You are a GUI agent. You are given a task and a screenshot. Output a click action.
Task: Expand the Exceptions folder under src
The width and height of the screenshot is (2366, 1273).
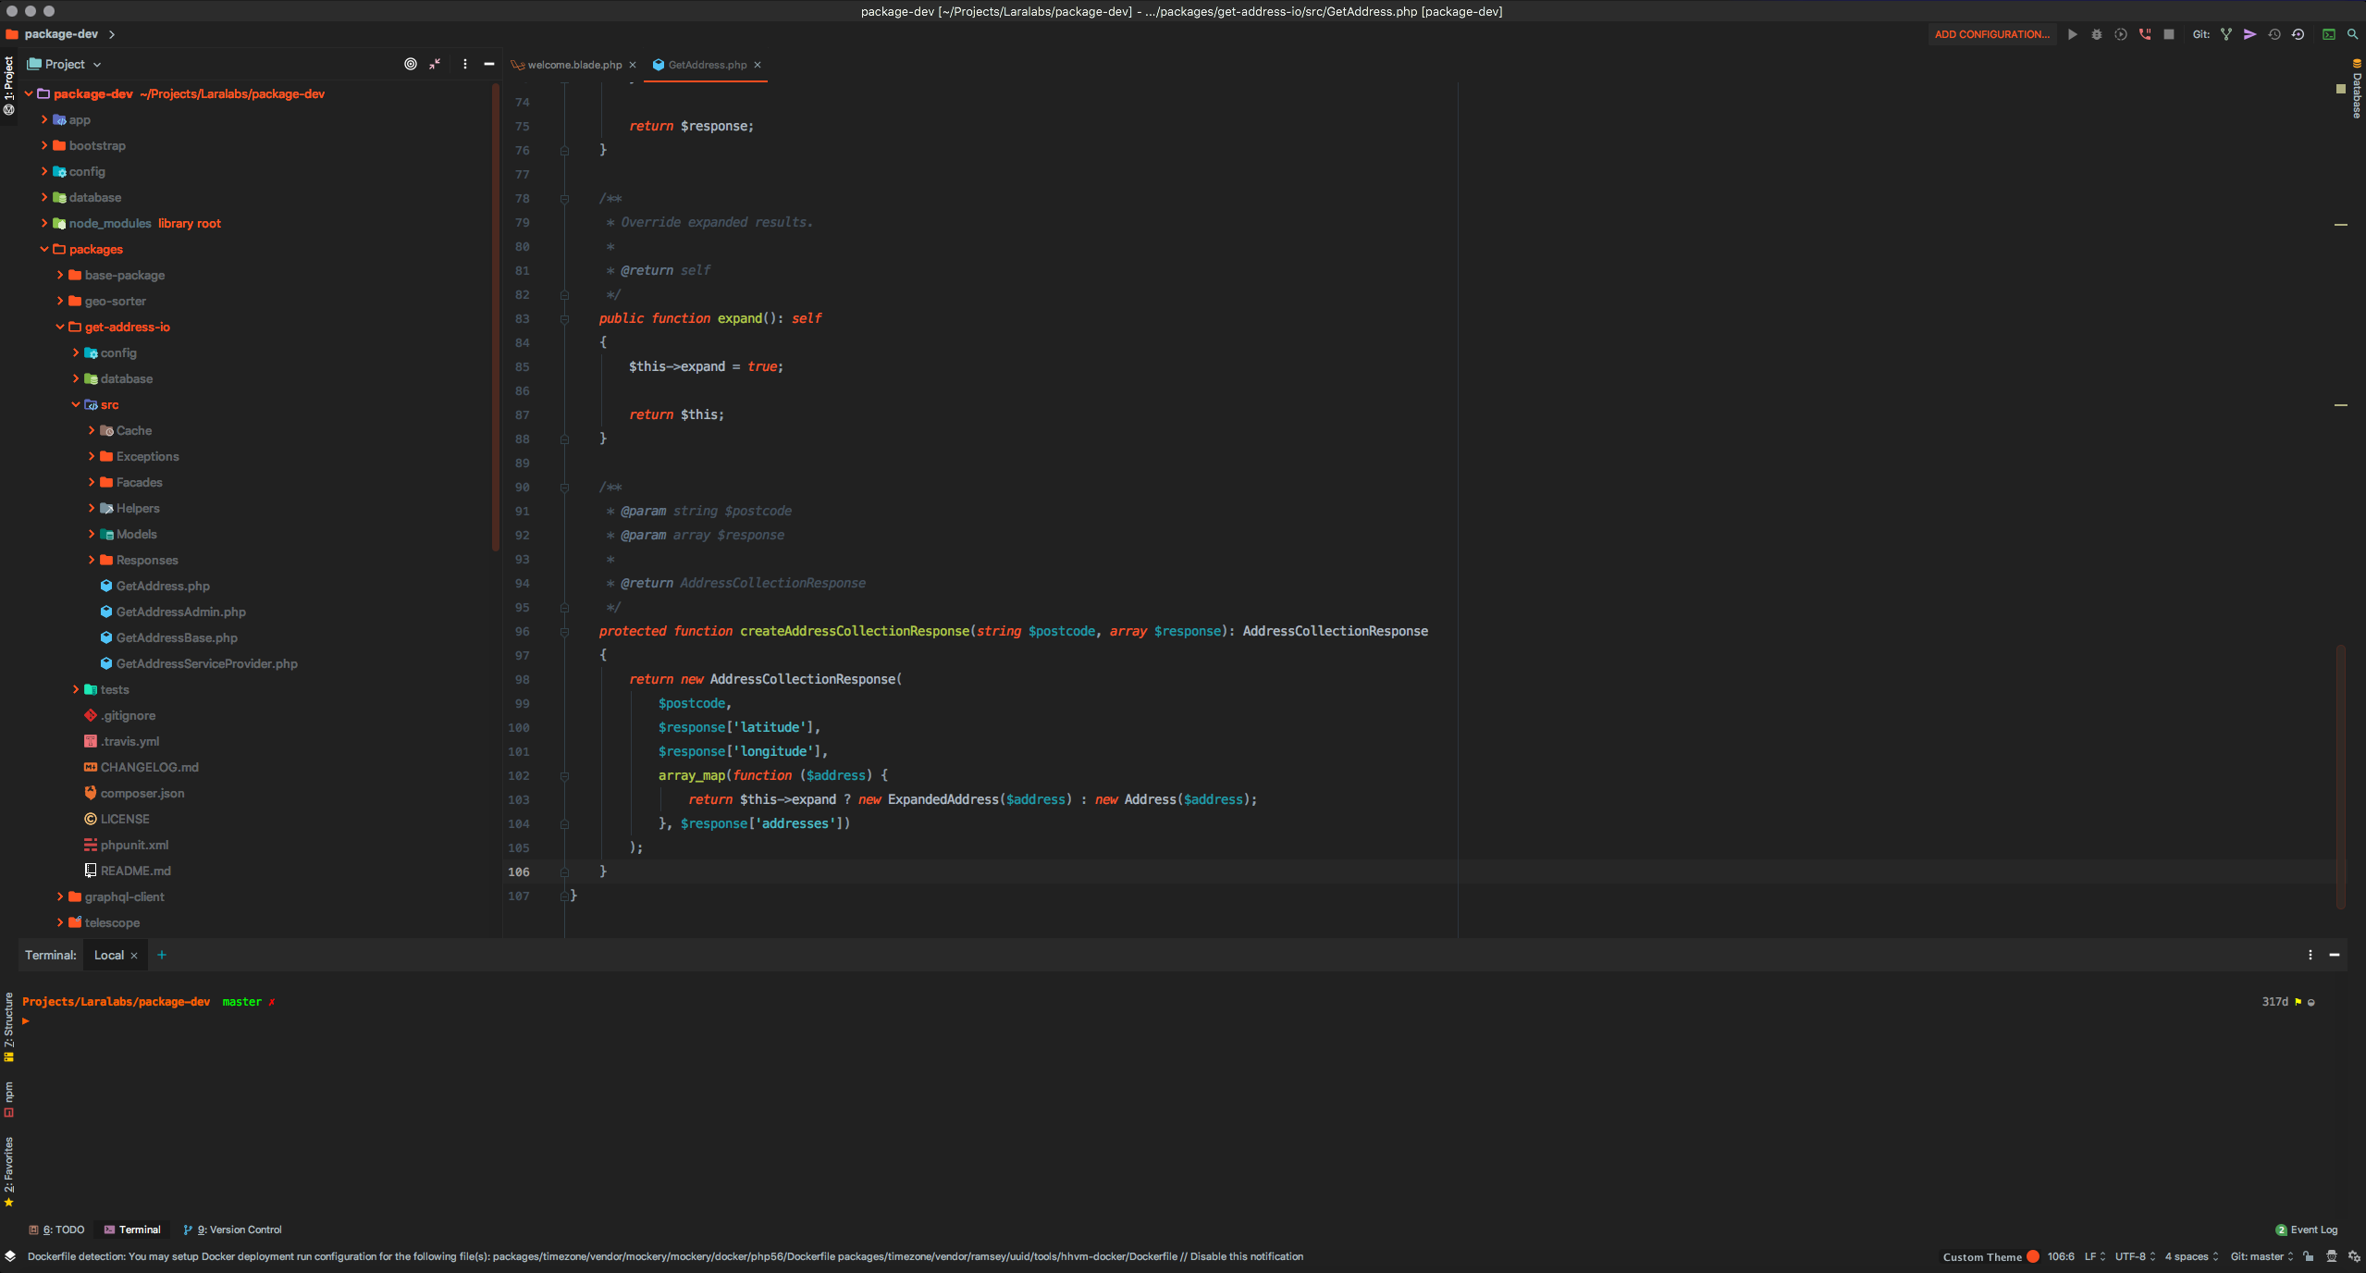(90, 456)
